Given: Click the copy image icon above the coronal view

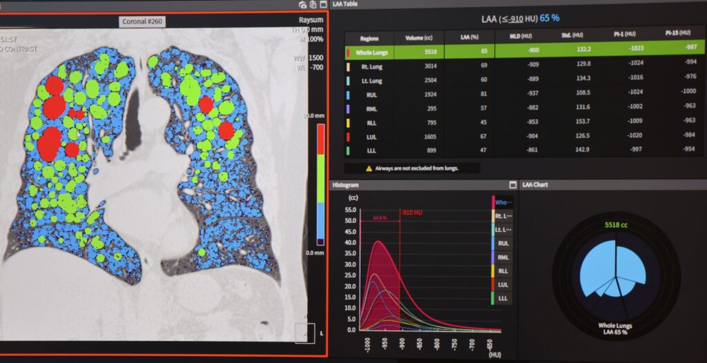Looking at the screenshot, I should coord(313,5).
